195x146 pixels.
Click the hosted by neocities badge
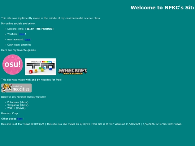tap(16, 88)
